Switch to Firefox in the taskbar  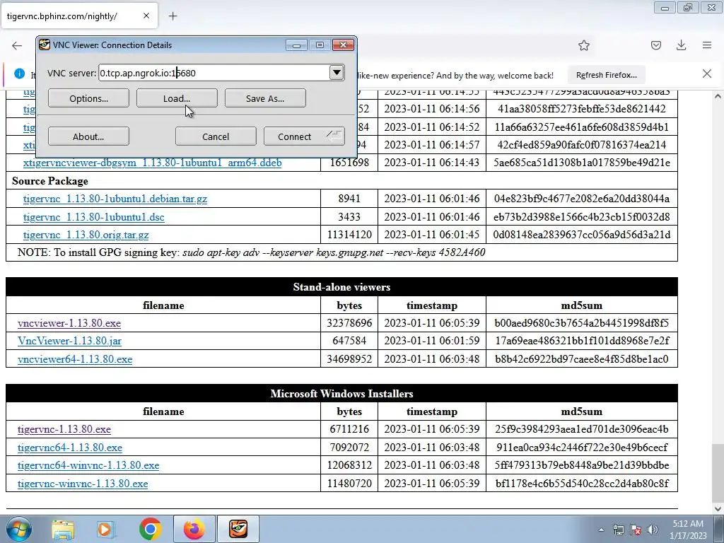[x=194, y=529]
